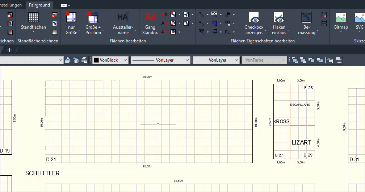Click the blue corner fill icon
Image resolution: width=365 pixels, height=192 pixels.
pos(214,23)
